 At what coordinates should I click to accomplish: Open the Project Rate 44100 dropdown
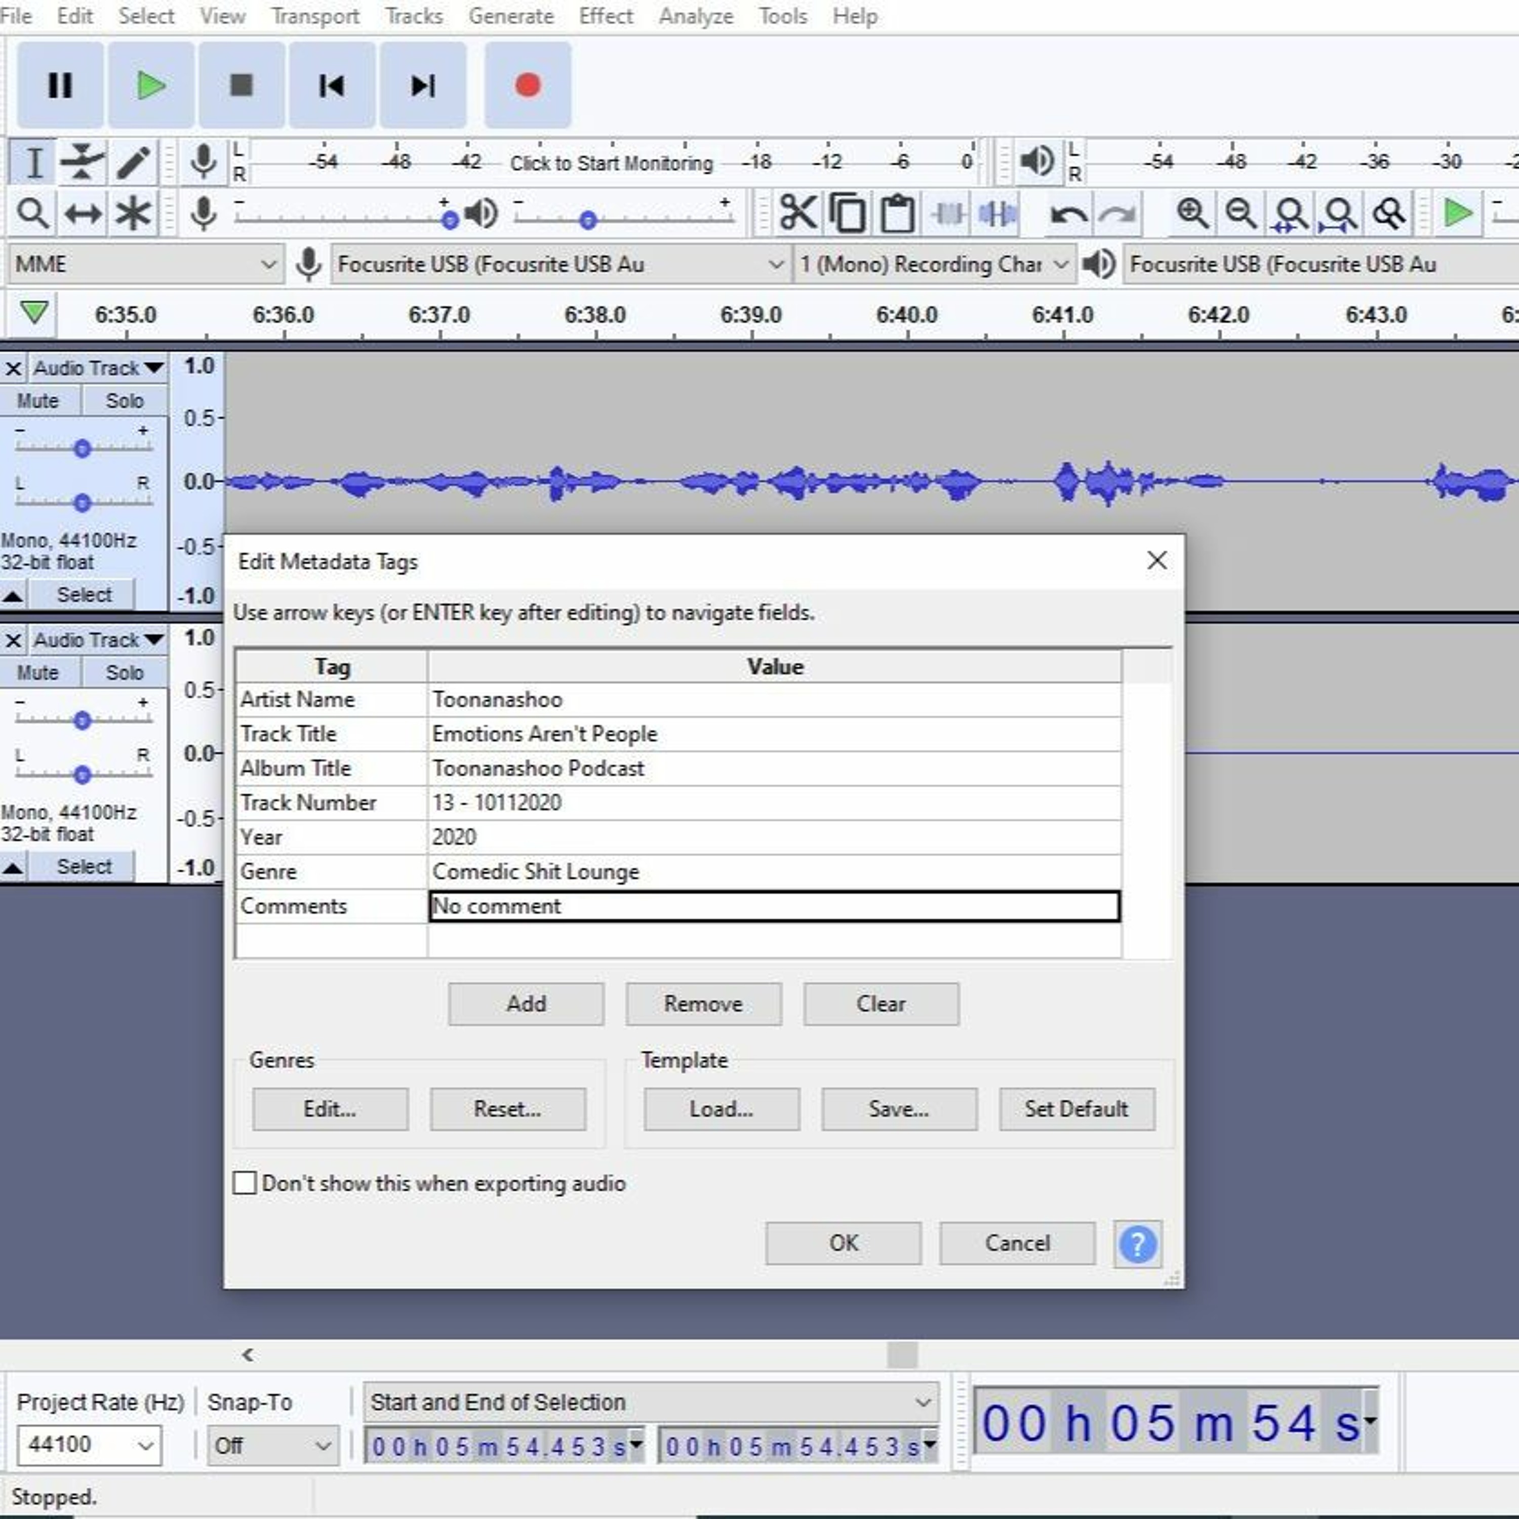89,1445
